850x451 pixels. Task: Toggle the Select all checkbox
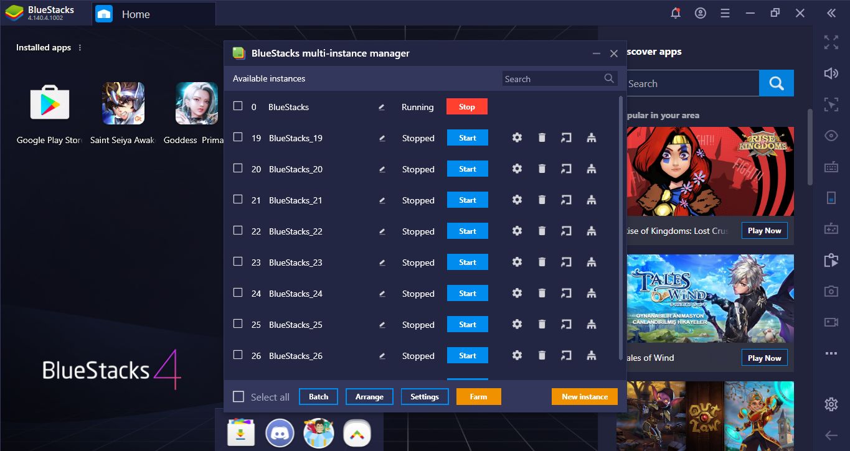click(238, 397)
